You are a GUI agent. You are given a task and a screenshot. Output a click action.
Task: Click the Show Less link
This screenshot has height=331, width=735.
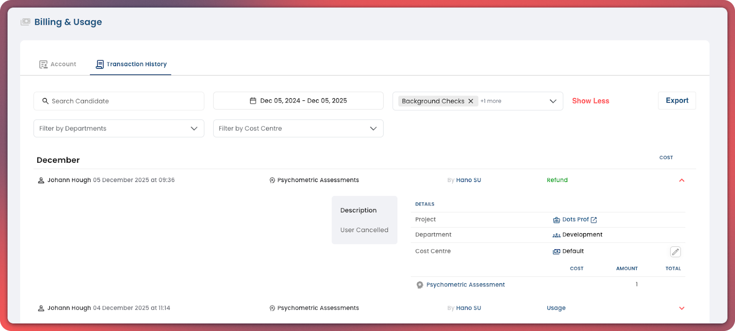590,101
